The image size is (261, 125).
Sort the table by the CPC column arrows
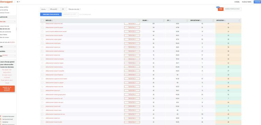[x=187, y=20]
